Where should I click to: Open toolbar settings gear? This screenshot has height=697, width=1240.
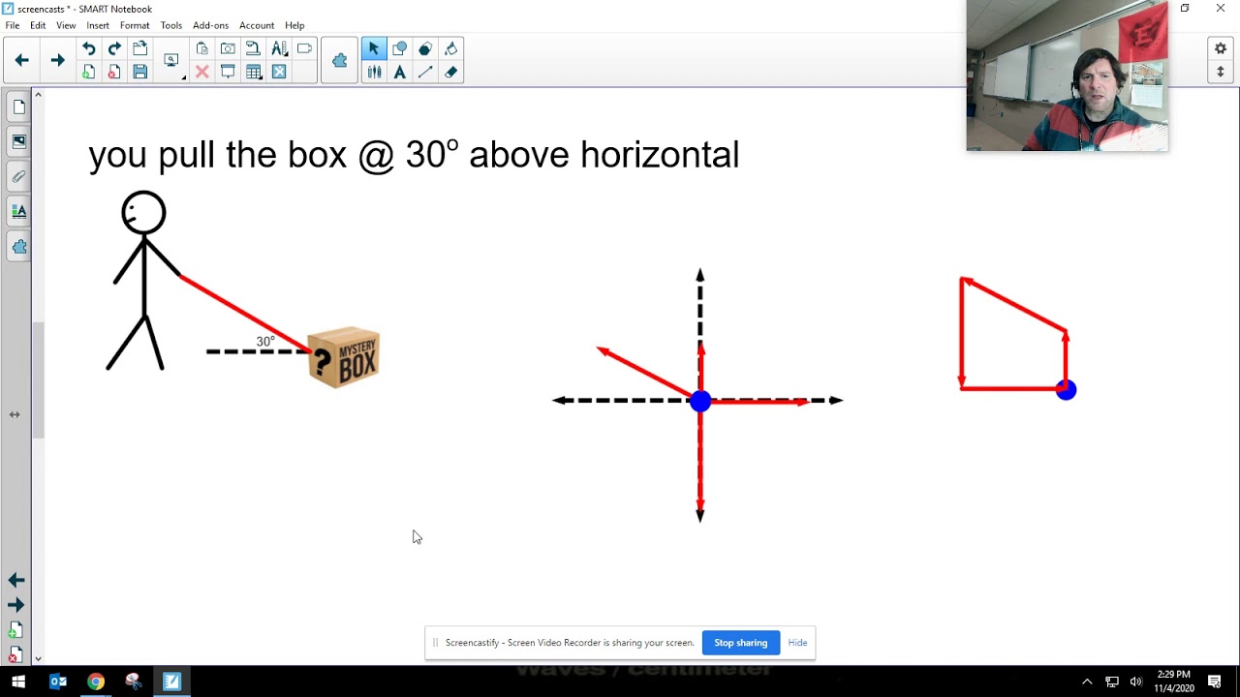pyautogui.click(x=1221, y=48)
